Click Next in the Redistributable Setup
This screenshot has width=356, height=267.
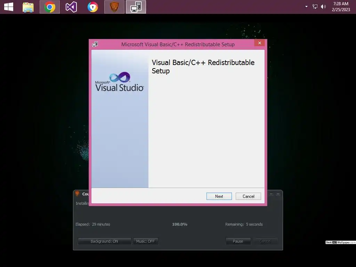pyautogui.click(x=219, y=196)
